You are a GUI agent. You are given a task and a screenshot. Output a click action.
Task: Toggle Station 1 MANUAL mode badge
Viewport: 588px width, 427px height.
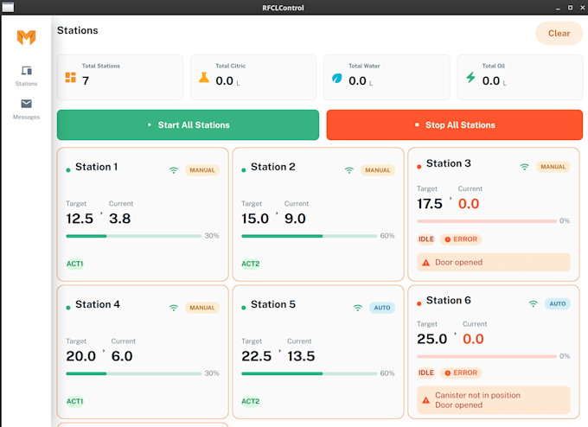coord(202,170)
